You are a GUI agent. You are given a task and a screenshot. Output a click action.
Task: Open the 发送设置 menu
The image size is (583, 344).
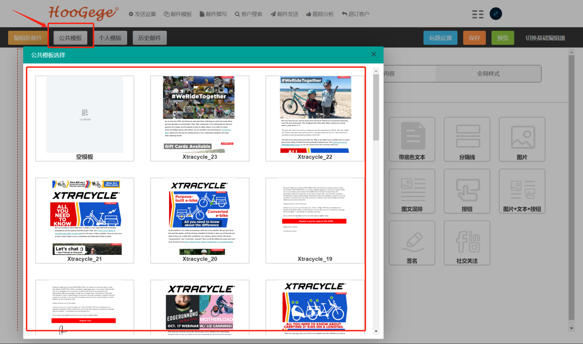tap(142, 14)
